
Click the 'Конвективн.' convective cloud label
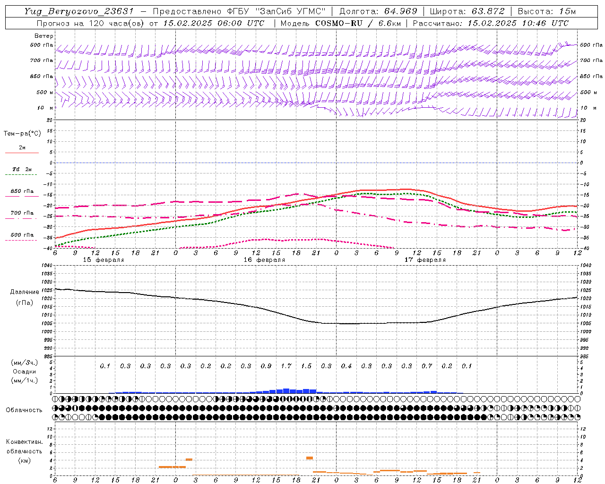(24, 442)
